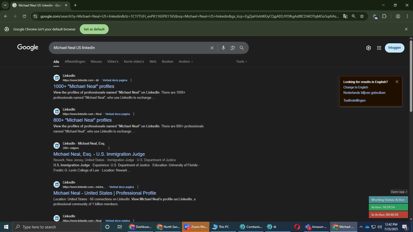This screenshot has width=413, height=232.
Task: Submit search with the magnifier icon
Action: pos(242,48)
